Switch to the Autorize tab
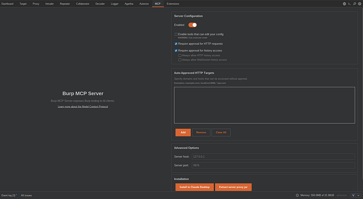Viewport: 363px width, 199px height. (x=144, y=4)
